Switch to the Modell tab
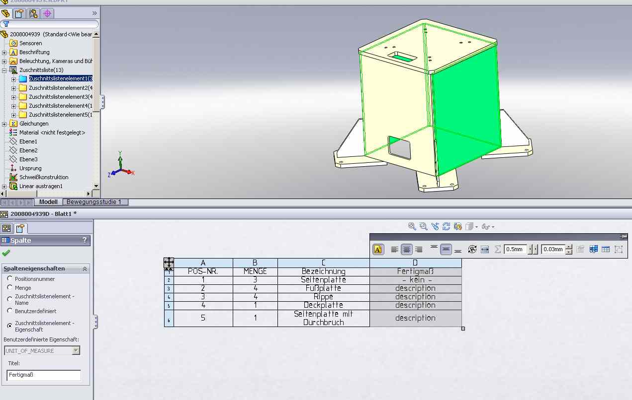The height and width of the screenshot is (400, 632). (48, 202)
